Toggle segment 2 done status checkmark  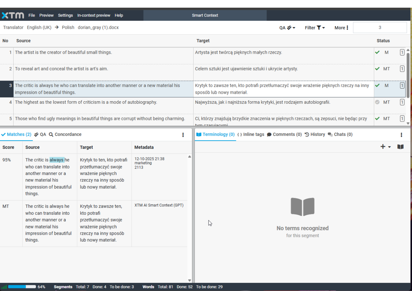coord(377,69)
